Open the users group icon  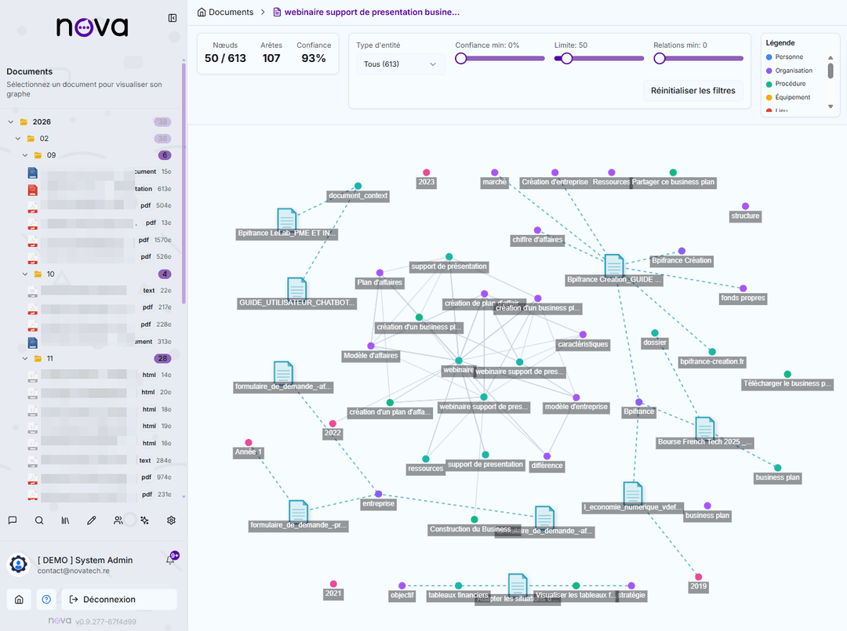pyautogui.click(x=118, y=520)
